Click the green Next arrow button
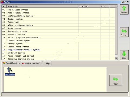This screenshot has width=130, height=97. tap(124, 55)
